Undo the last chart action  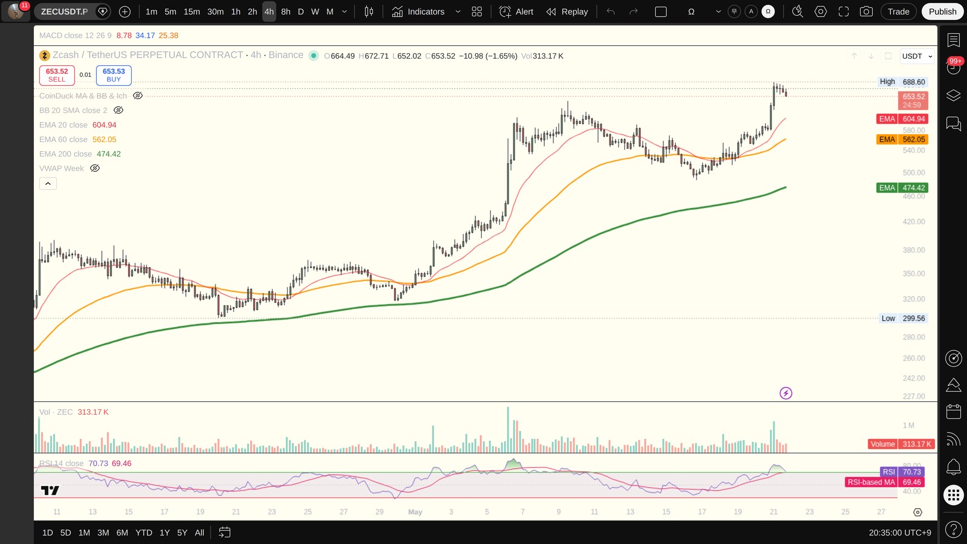tap(611, 11)
